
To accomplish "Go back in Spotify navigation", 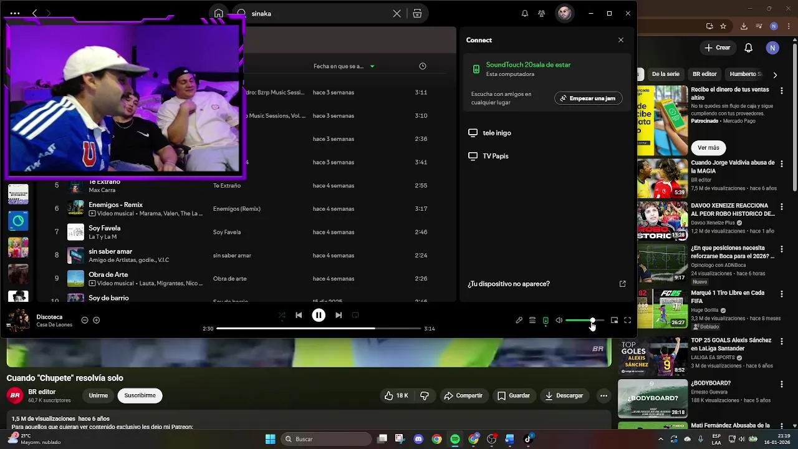I will 34,13.
